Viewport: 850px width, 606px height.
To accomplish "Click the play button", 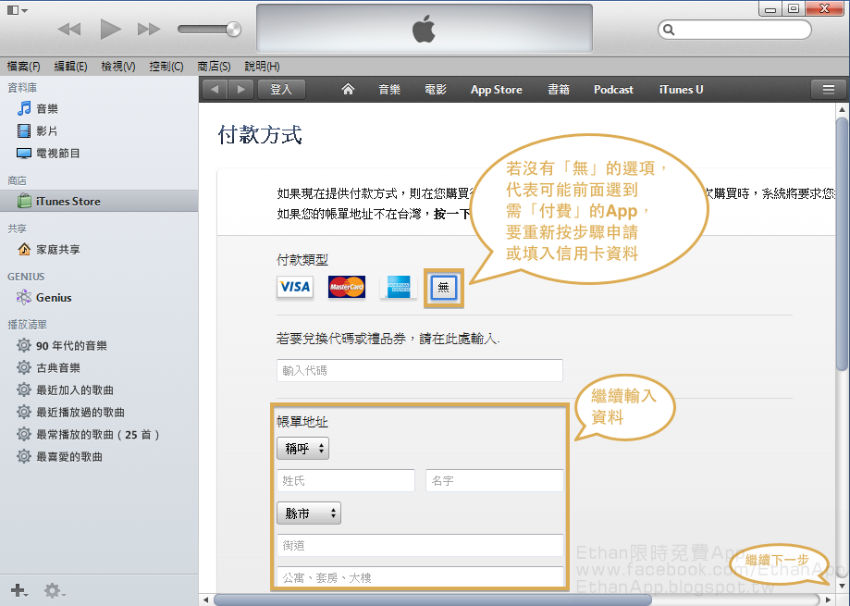I will tap(111, 30).
